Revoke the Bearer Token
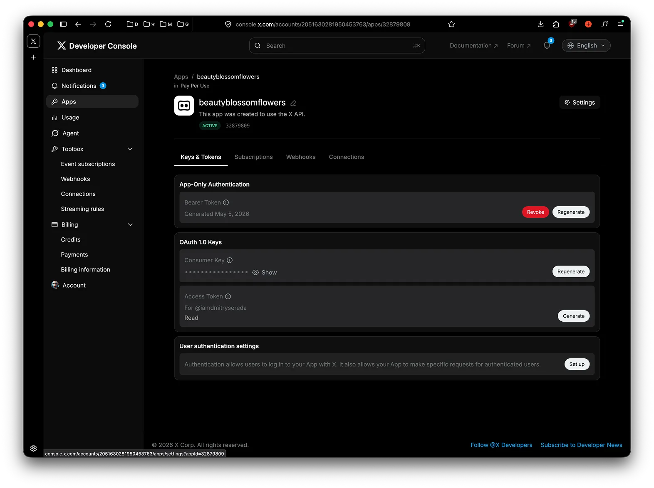Viewport: 654px width, 488px height. pos(535,212)
